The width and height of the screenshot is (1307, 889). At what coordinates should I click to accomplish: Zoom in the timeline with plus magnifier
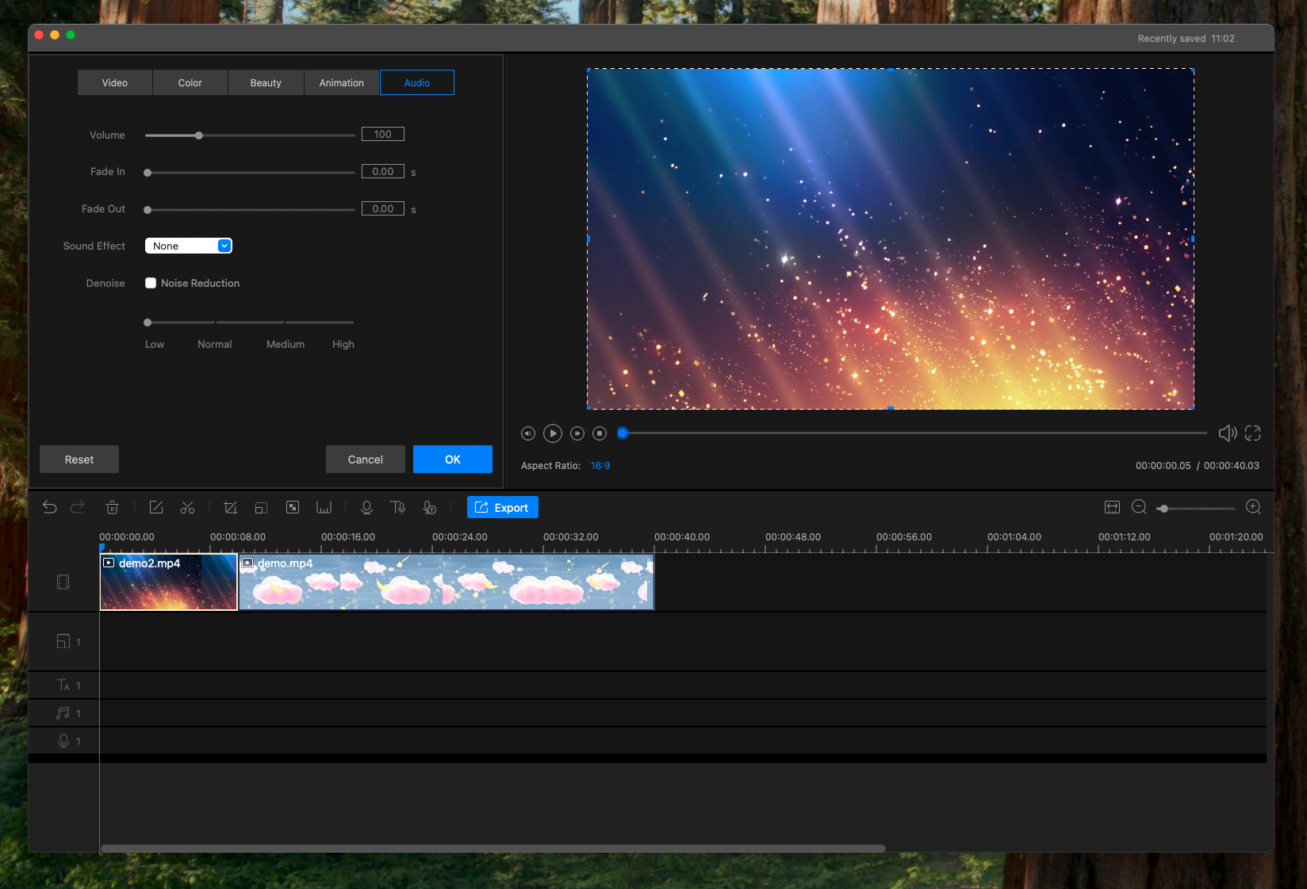pyautogui.click(x=1253, y=507)
